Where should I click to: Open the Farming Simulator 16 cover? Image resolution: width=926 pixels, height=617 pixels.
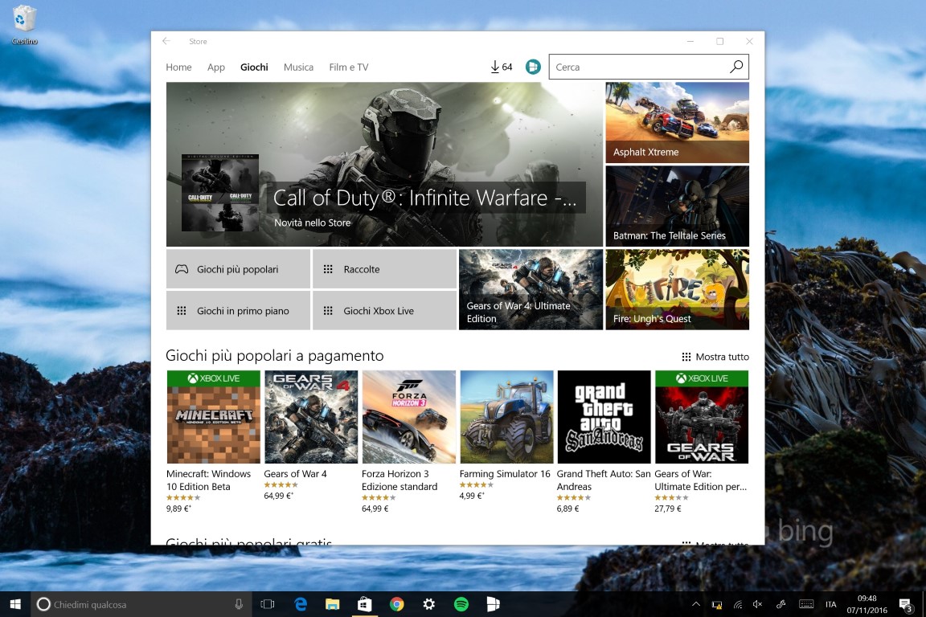(506, 417)
